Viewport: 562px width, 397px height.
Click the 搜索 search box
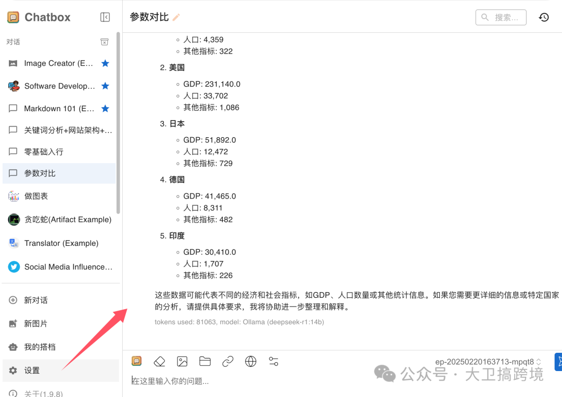[501, 17]
